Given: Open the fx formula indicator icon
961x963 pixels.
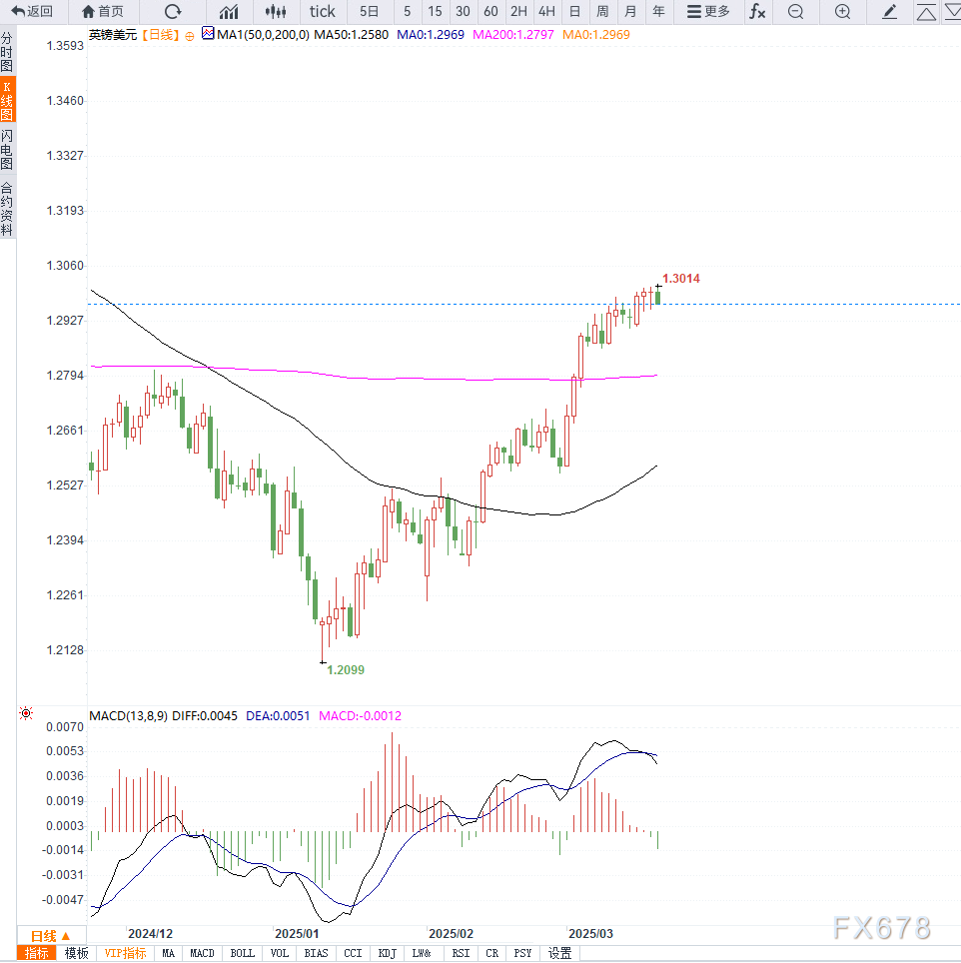Looking at the screenshot, I should (757, 12).
